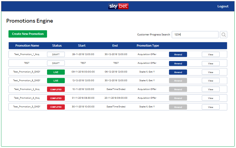This screenshot has width=236, height=148.
Task: Click start date 12-12-2018 12:00:00
Action: point(83,80)
